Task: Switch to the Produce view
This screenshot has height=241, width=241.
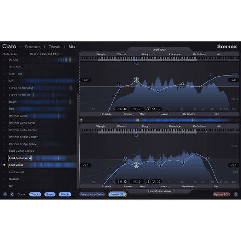Action: pos(33,47)
